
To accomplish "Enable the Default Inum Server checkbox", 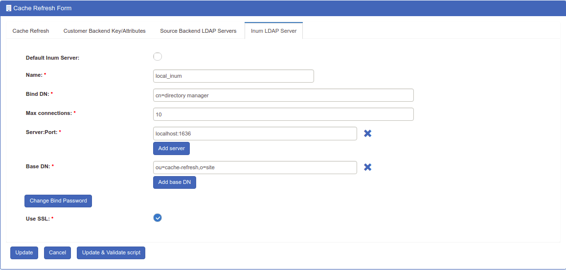I will [158, 57].
